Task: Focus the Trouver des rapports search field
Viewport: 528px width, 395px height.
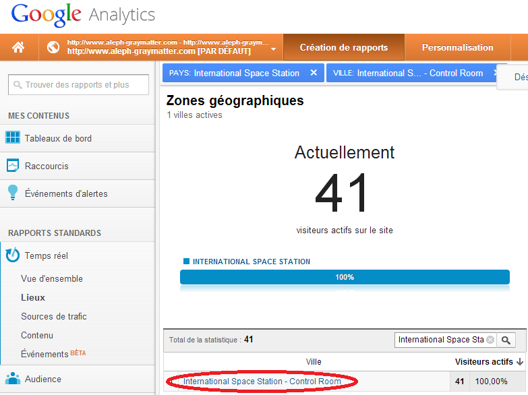Action: [x=78, y=84]
